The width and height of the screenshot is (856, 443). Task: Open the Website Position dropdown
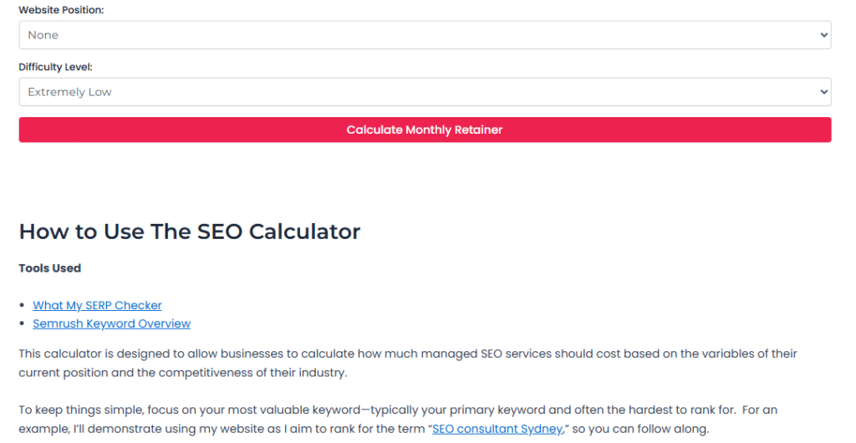425,35
